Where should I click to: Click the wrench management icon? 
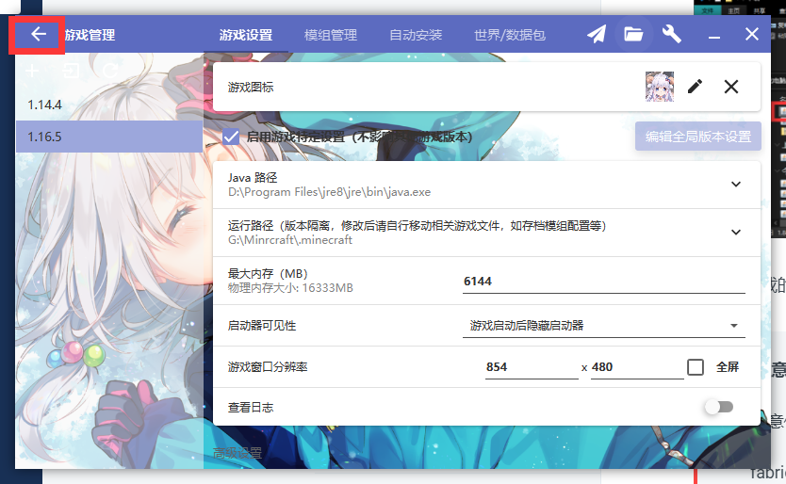[671, 34]
